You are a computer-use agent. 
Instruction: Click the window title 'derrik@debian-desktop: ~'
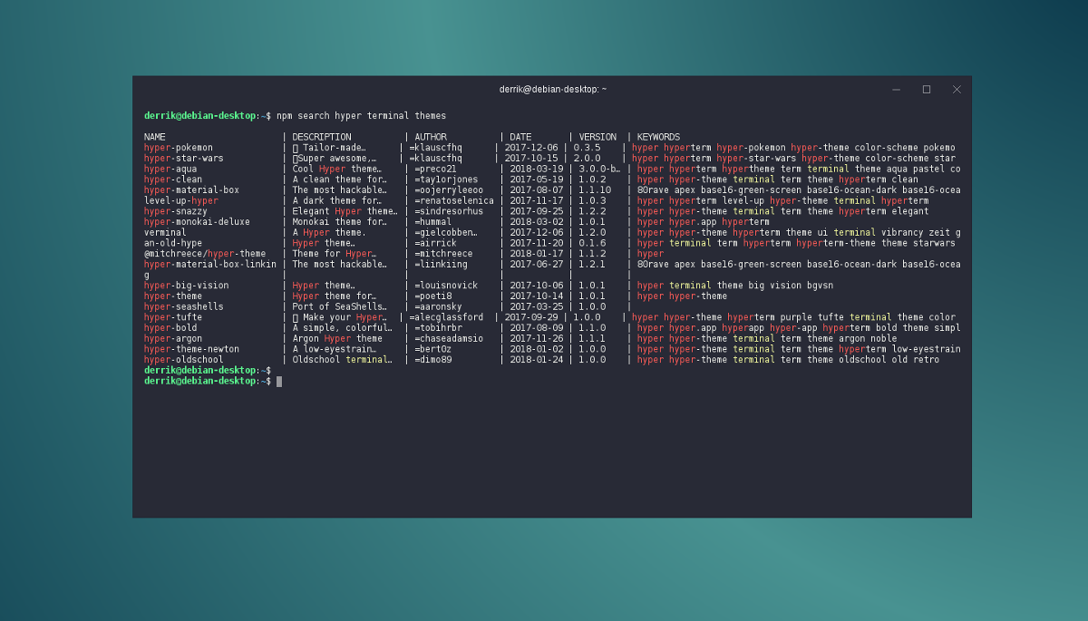(x=553, y=89)
